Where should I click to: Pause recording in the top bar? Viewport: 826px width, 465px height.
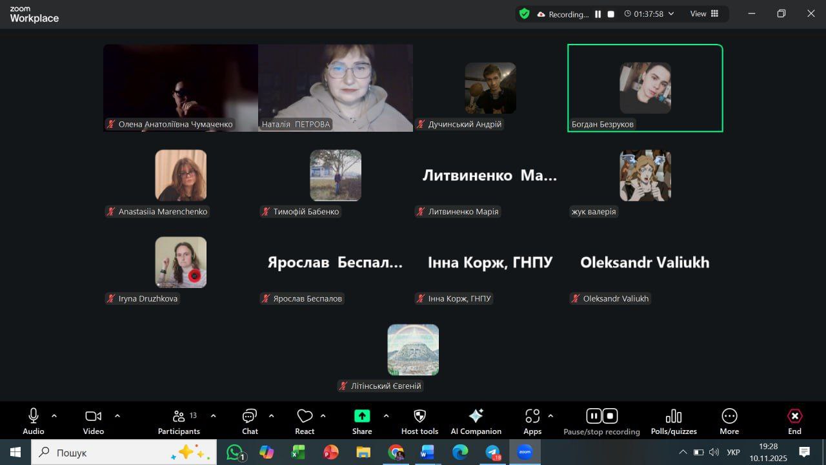pyautogui.click(x=598, y=14)
